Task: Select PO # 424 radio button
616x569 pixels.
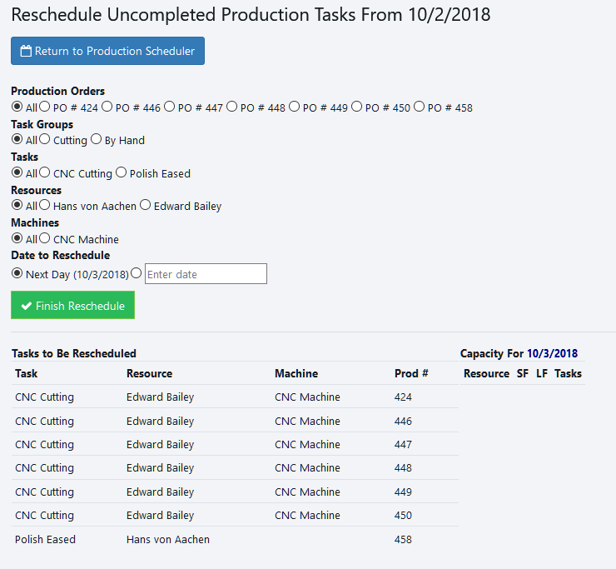Action: tap(45, 107)
